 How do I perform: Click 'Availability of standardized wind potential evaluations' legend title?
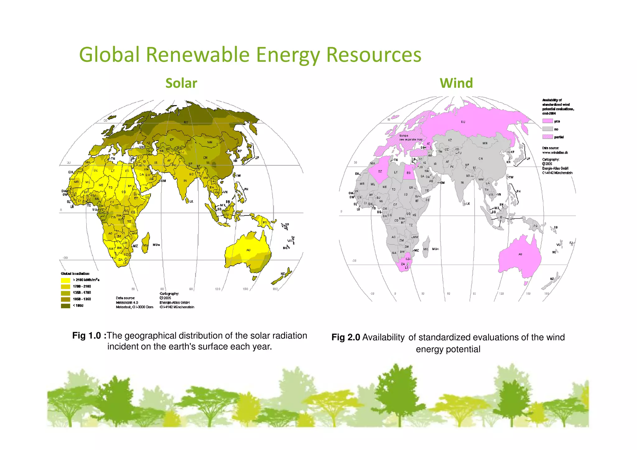click(x=558, y=107)
